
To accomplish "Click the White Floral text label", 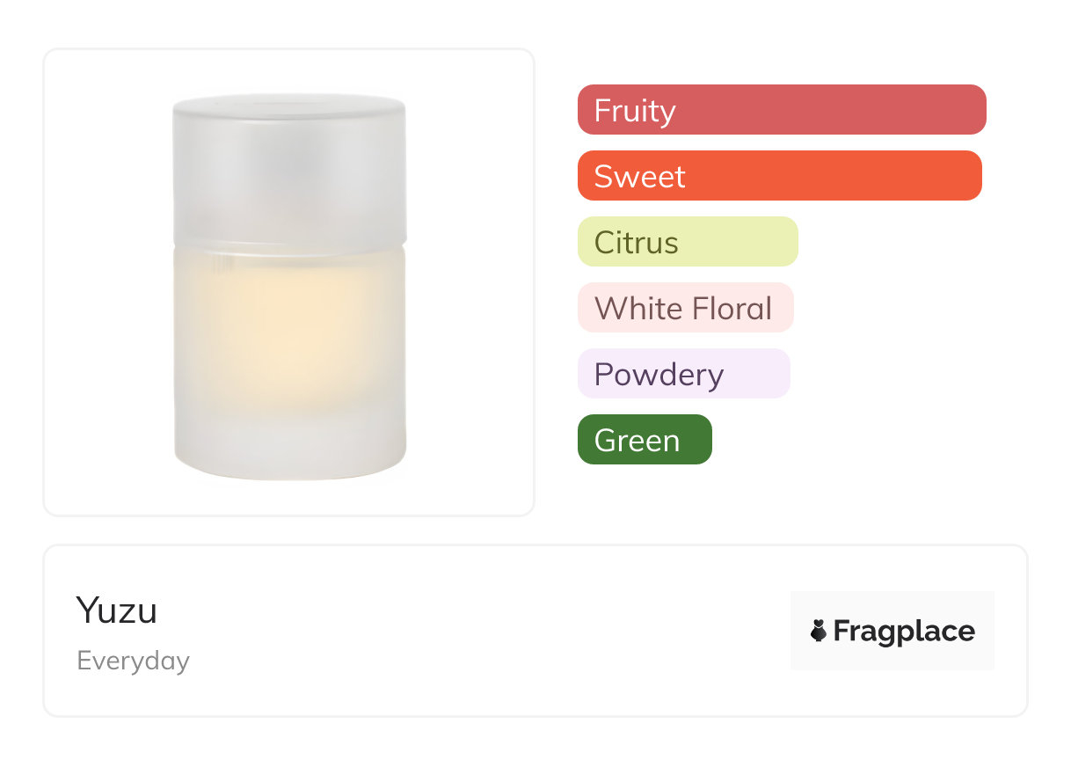I will click(x=683, y=309).
